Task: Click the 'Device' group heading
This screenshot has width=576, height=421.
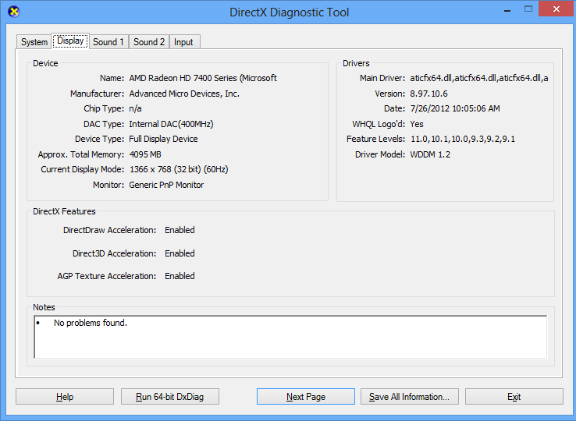Action: click(x=45, y=63)
